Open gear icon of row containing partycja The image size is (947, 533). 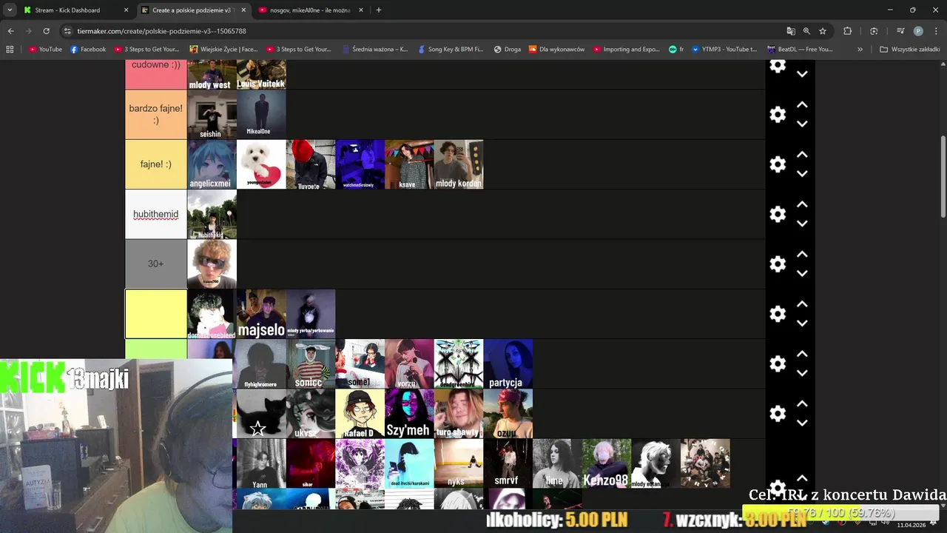tap(778, 363)
